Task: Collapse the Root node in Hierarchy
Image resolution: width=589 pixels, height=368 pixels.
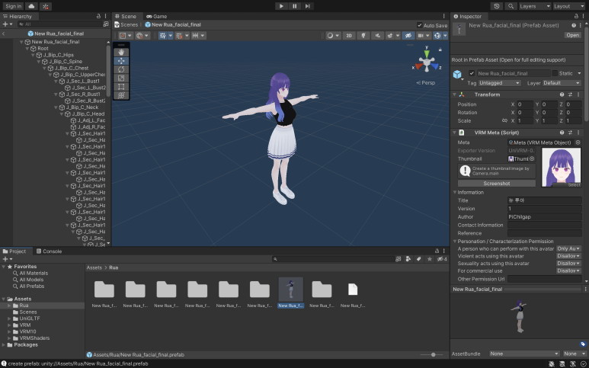Action: 27,49
